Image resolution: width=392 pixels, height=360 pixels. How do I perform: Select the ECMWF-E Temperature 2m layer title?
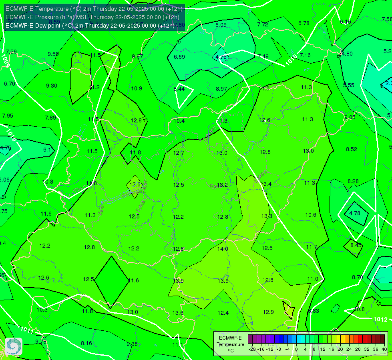pos(94,9)
